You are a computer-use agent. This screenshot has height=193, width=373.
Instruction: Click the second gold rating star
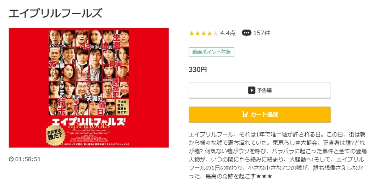click(197, 33)
